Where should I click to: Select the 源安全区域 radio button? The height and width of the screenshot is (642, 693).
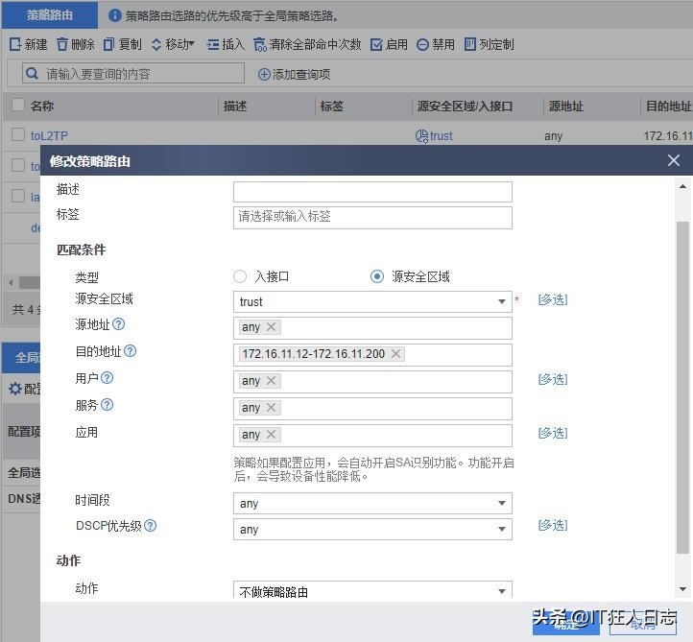[x=376, y=276]
